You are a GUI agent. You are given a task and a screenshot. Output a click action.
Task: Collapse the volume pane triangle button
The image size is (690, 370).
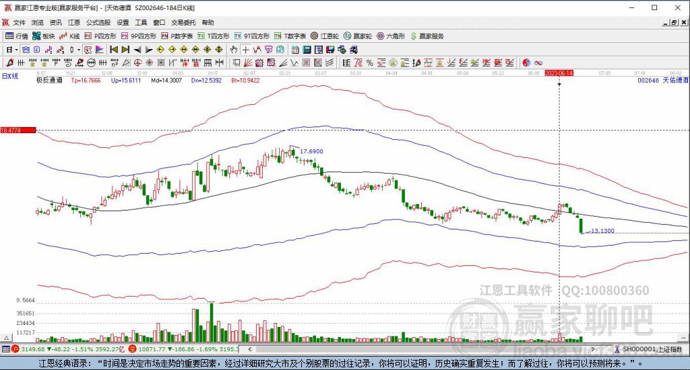tap(5, 338)
